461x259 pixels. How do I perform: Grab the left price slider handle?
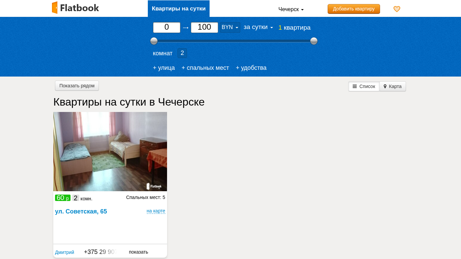click(154, 41)
